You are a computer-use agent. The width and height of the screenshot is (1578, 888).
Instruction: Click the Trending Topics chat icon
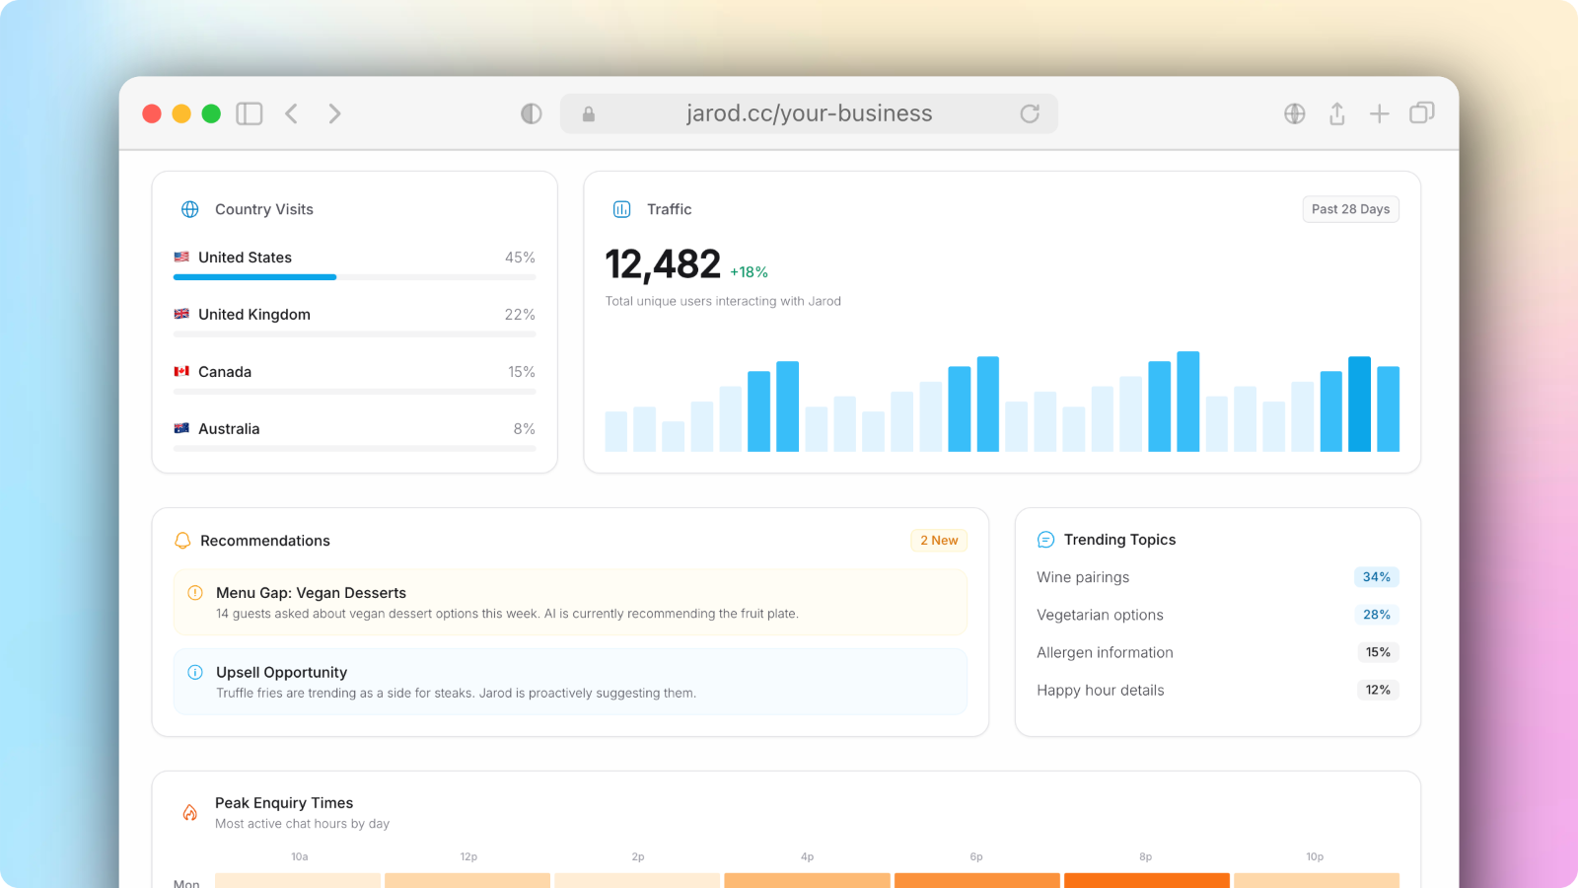[x=1046, y=540]
